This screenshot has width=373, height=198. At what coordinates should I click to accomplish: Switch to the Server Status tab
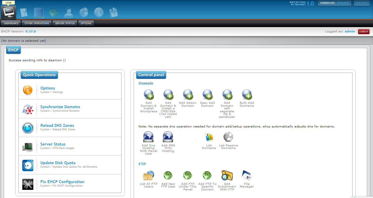coord(65,23)
